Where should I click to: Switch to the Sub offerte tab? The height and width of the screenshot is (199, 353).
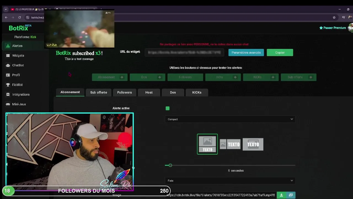click(x=98, y=93)
